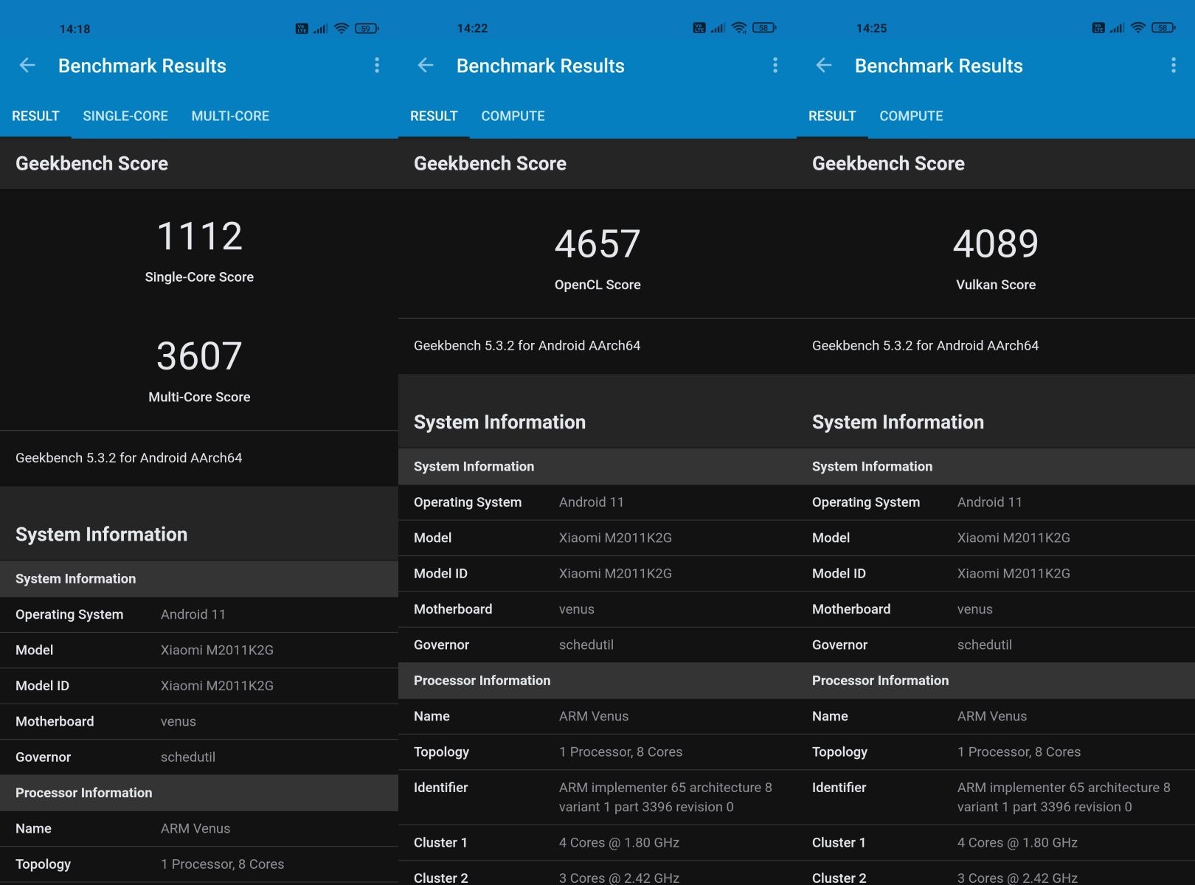Open COMPUTE tab on the OpenCL screen
The height and width of the screenshot is (885, 1195).
[x=513, y=116]
